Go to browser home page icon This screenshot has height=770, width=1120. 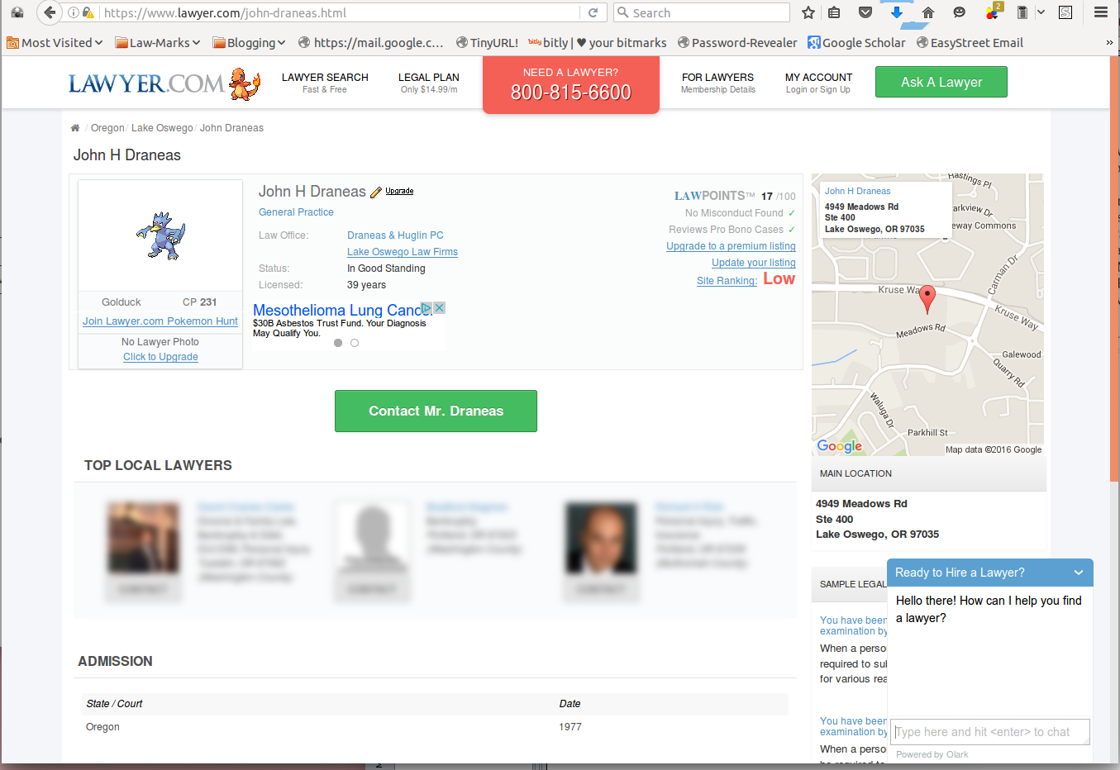(x=928, y=12)
